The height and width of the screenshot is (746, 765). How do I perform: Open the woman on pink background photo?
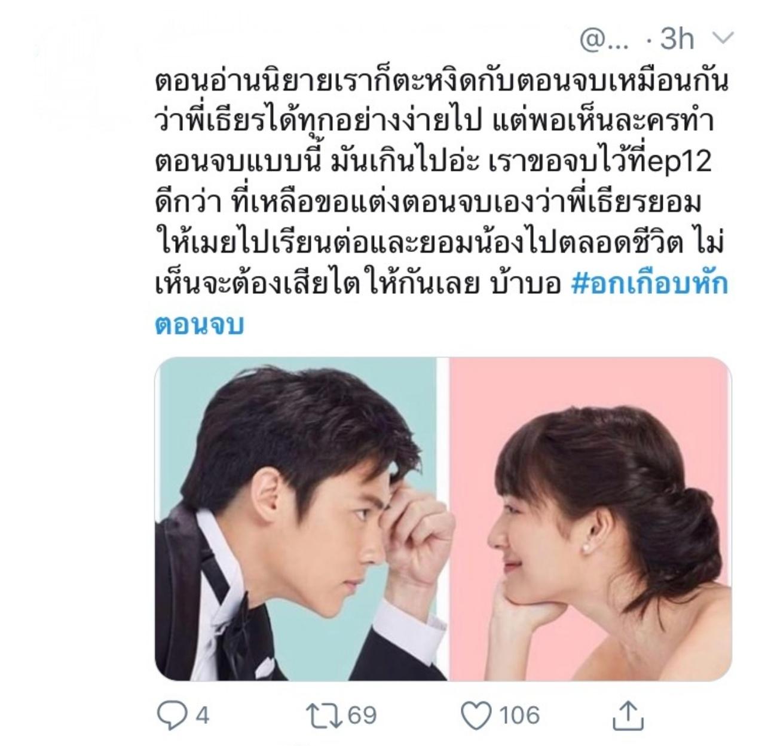[589, 518]
